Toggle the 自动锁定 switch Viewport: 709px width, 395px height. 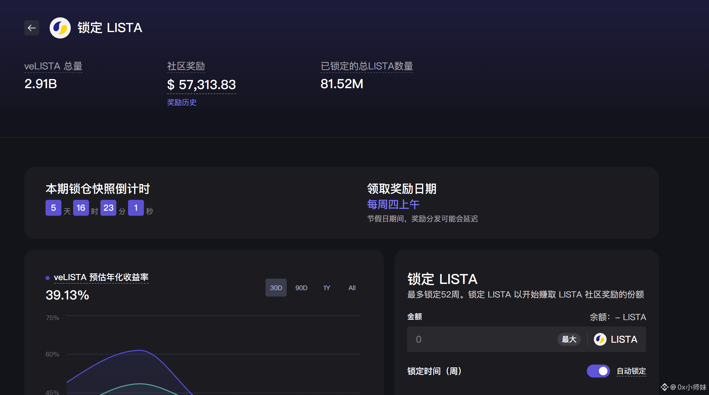[x=598, y=371]
